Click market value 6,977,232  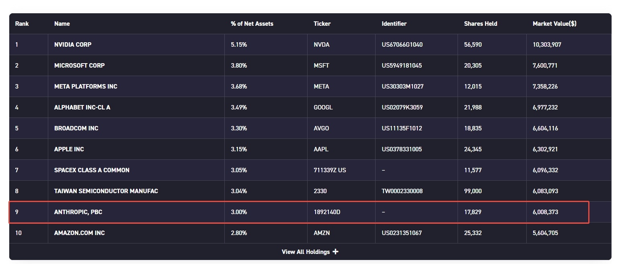[x=545, y=107]
